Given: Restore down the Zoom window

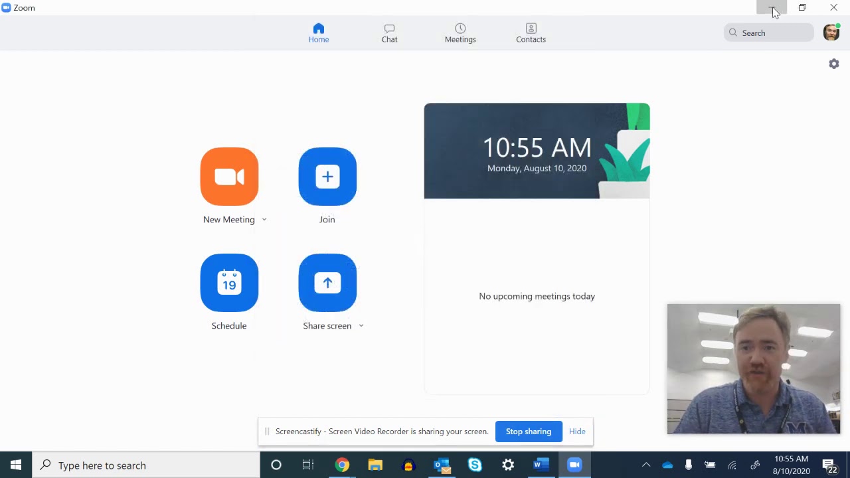Looking at the screenshot, I should click(x=802, y=8).
